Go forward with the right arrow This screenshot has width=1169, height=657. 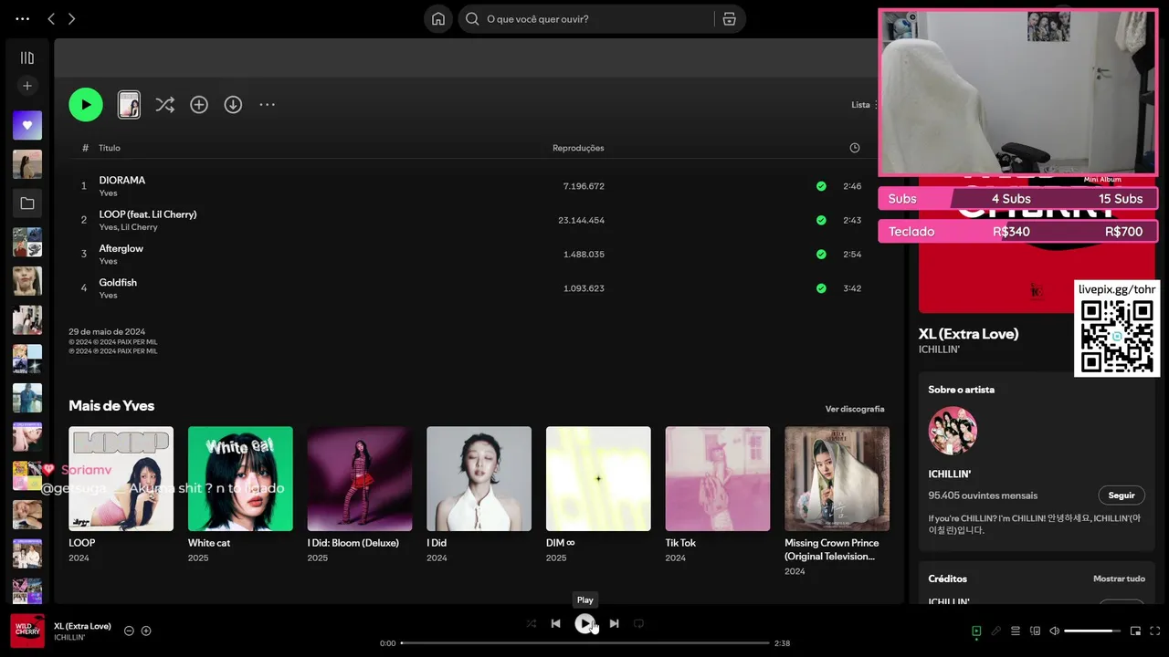72,19
